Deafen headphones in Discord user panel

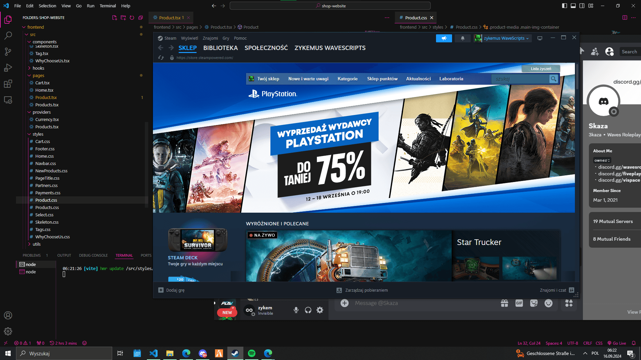308,310
